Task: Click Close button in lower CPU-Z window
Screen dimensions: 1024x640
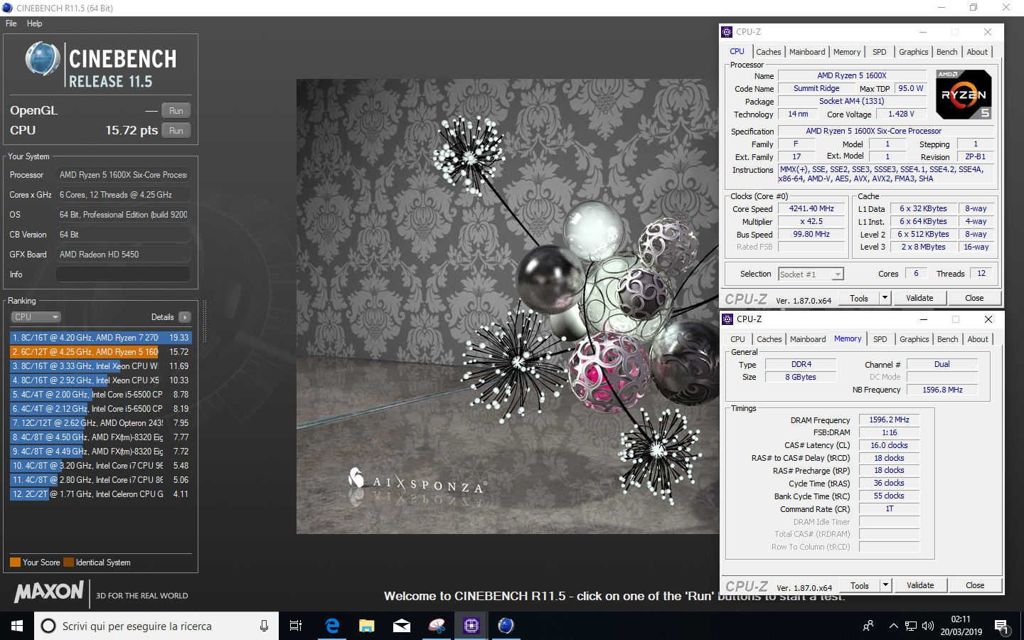Action: coord(975,586)
